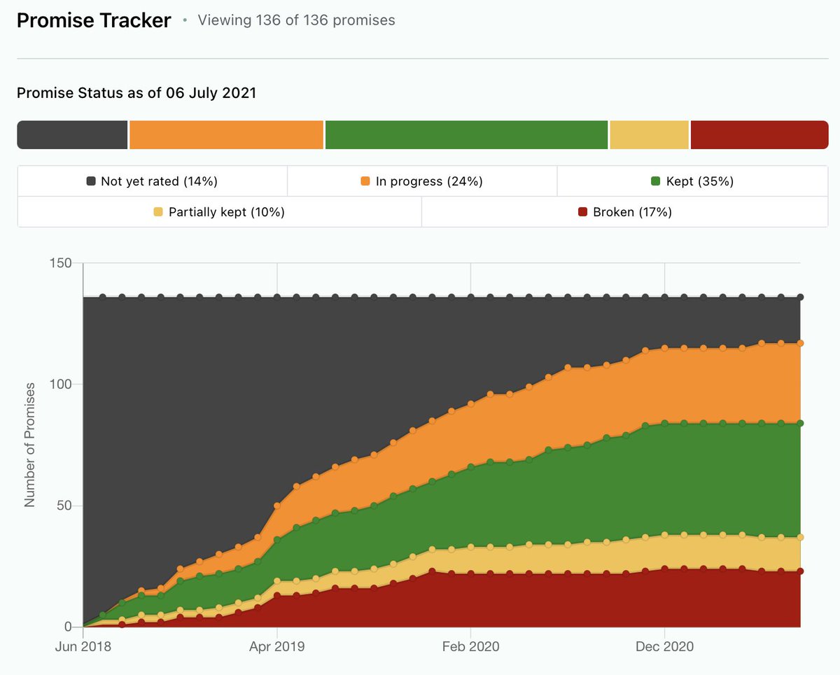Screen dimensions: 840x675
Task: Click the 'Feb 2020' x-axis label
Action: (471, 646)
